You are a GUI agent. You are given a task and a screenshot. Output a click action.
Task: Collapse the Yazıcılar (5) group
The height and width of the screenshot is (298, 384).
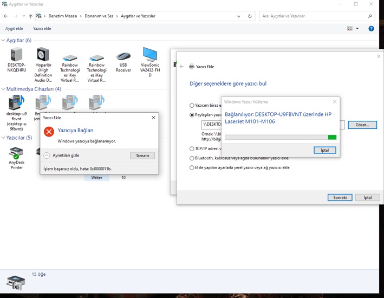pyautogui.click(x=3, y=138)
